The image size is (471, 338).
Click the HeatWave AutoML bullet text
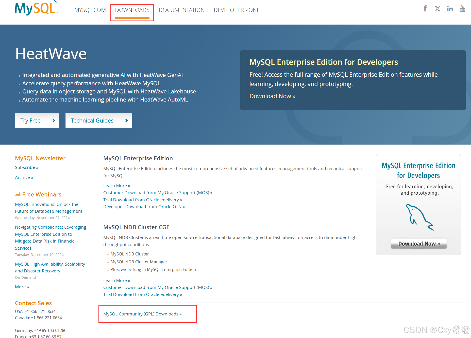105,100
